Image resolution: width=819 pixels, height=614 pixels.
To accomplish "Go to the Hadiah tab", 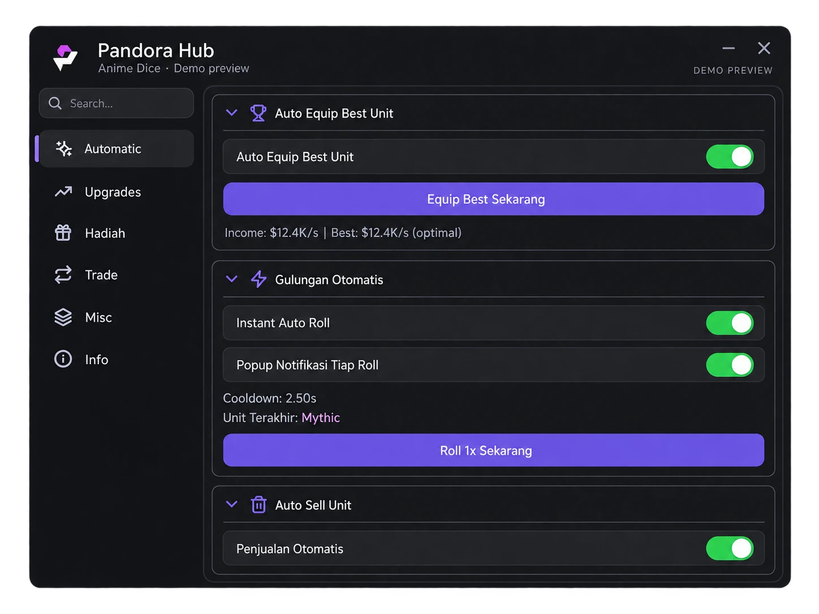I will [117, 233].
